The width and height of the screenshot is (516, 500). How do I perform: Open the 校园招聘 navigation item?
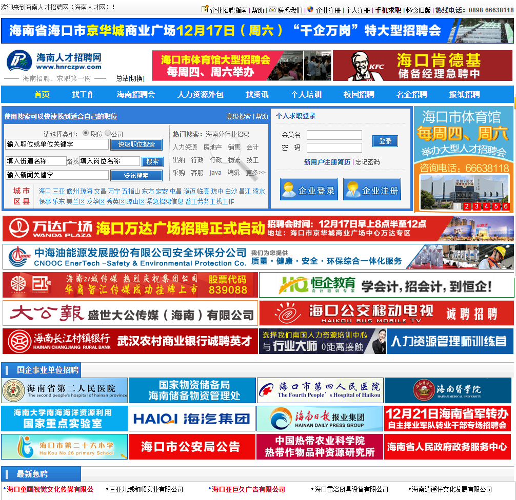pyautogui.click(x=359, y=95)
